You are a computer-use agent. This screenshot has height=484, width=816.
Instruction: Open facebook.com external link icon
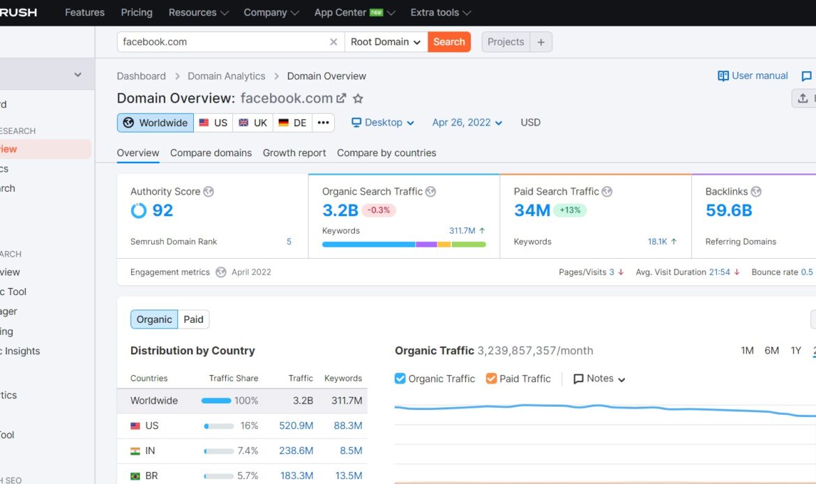(x=341, y=98)
